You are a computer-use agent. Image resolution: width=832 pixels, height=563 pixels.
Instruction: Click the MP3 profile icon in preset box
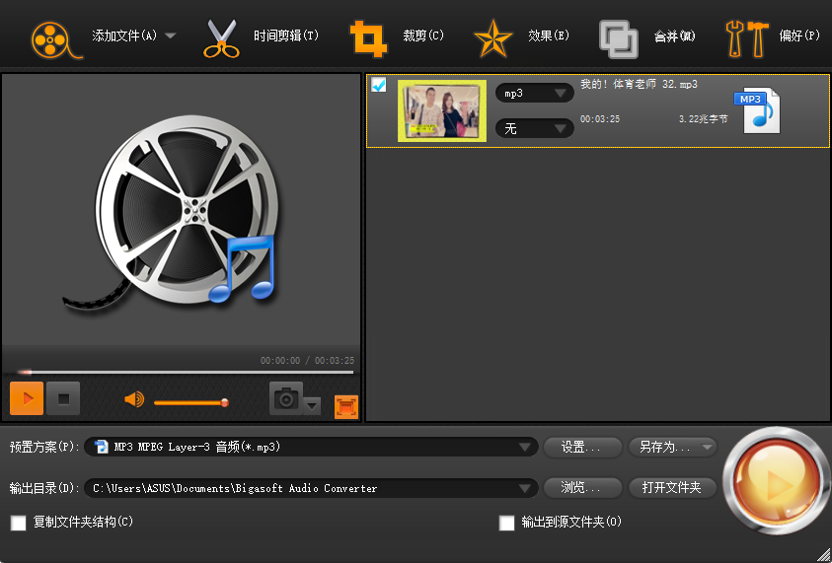[101, 447]
